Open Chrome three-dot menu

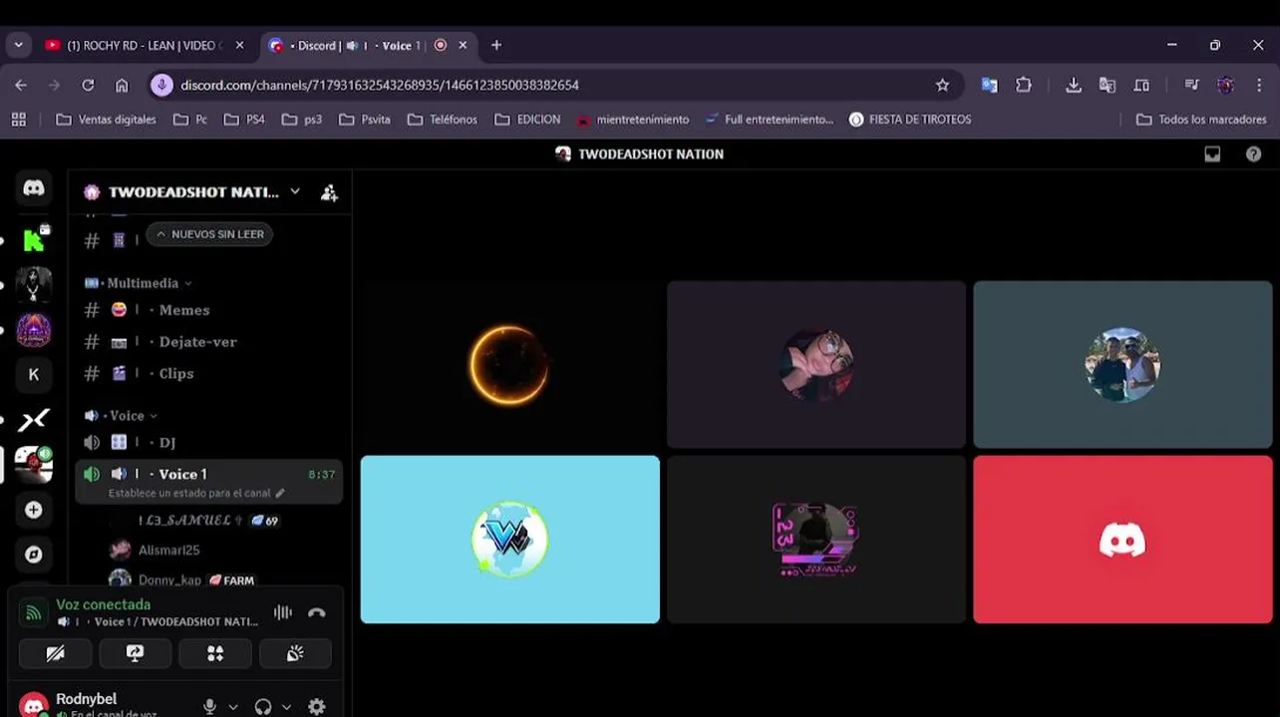[1258, 86]
